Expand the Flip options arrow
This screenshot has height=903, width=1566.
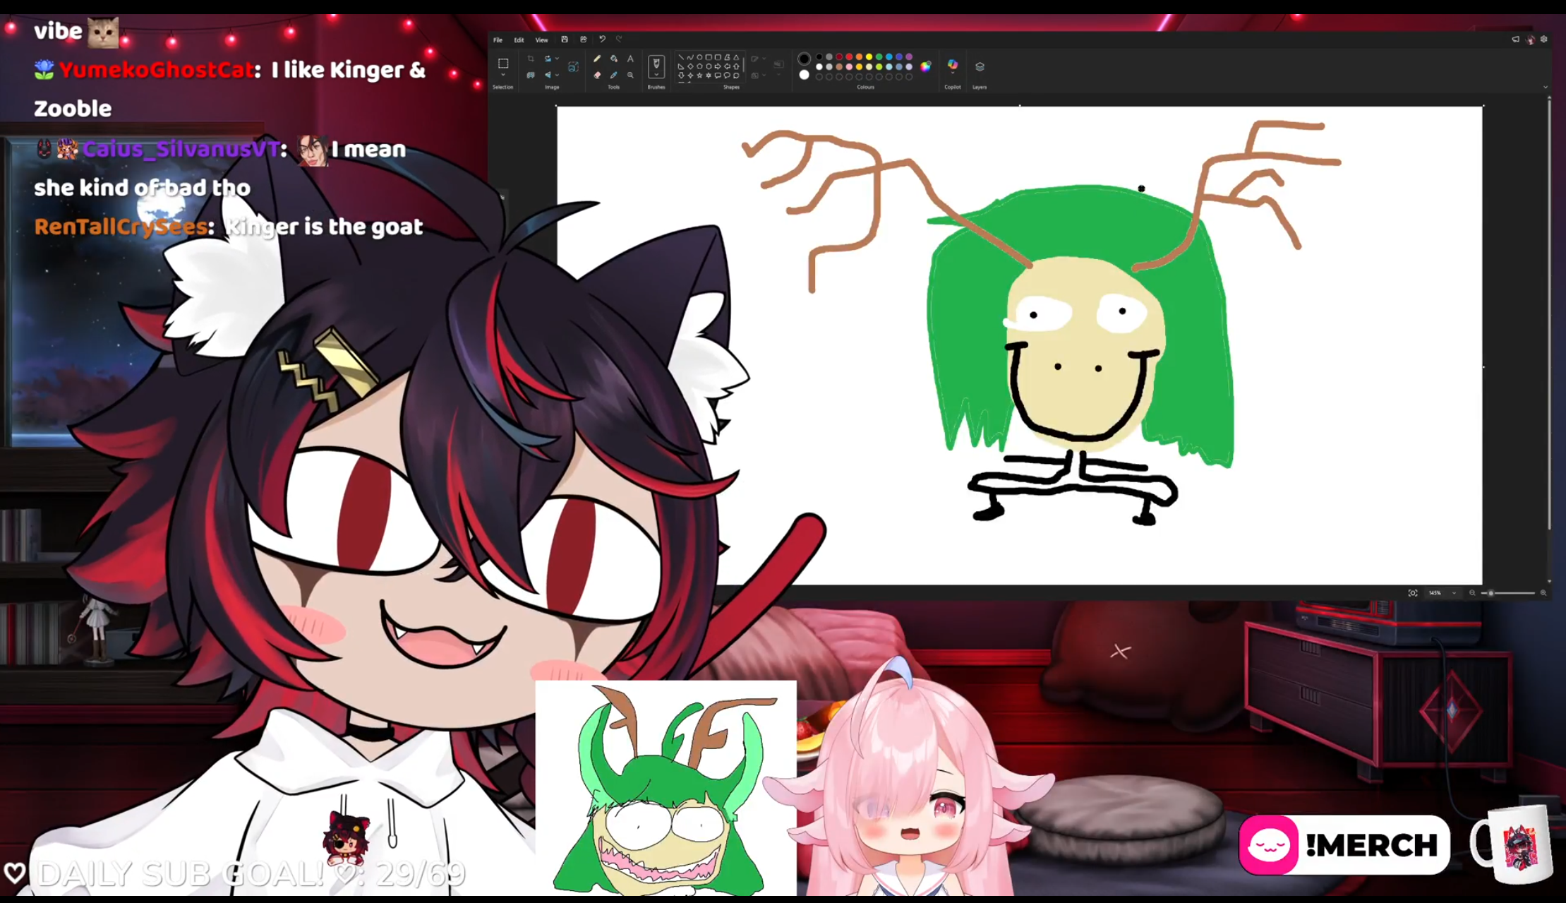557,75
